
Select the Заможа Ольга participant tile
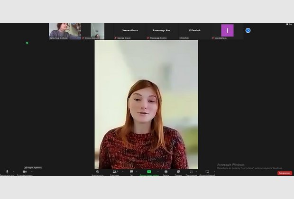129,31
